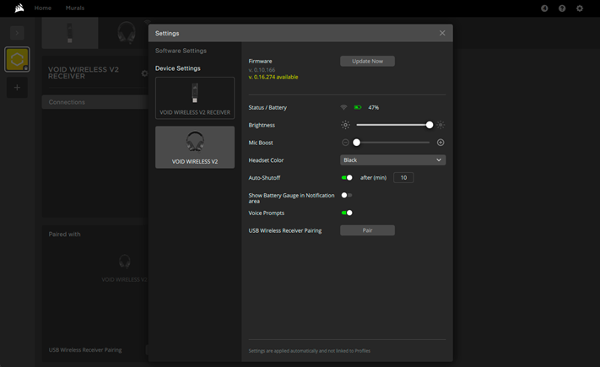Click the Update Now firmware button
Image resolution: width=600 pixels, height=367 pixels.
[x=367, y=62]
